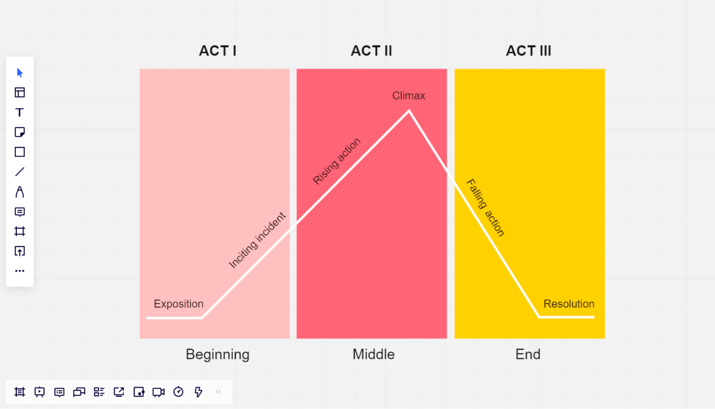Select the Shape tool

coord(20,152)
